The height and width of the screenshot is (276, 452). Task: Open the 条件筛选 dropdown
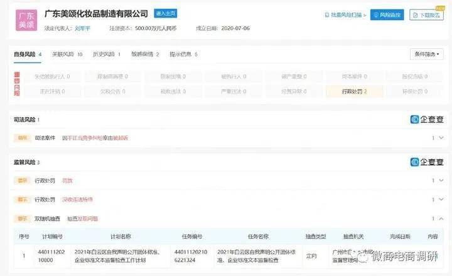[427, 54]
